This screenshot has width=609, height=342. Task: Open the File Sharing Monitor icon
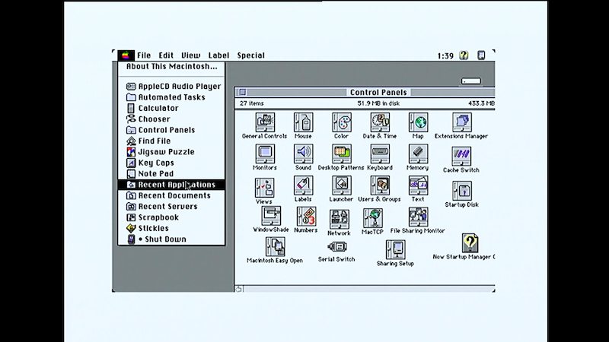[418, 217]
